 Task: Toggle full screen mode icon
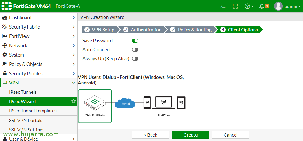[x=235, y=6]
